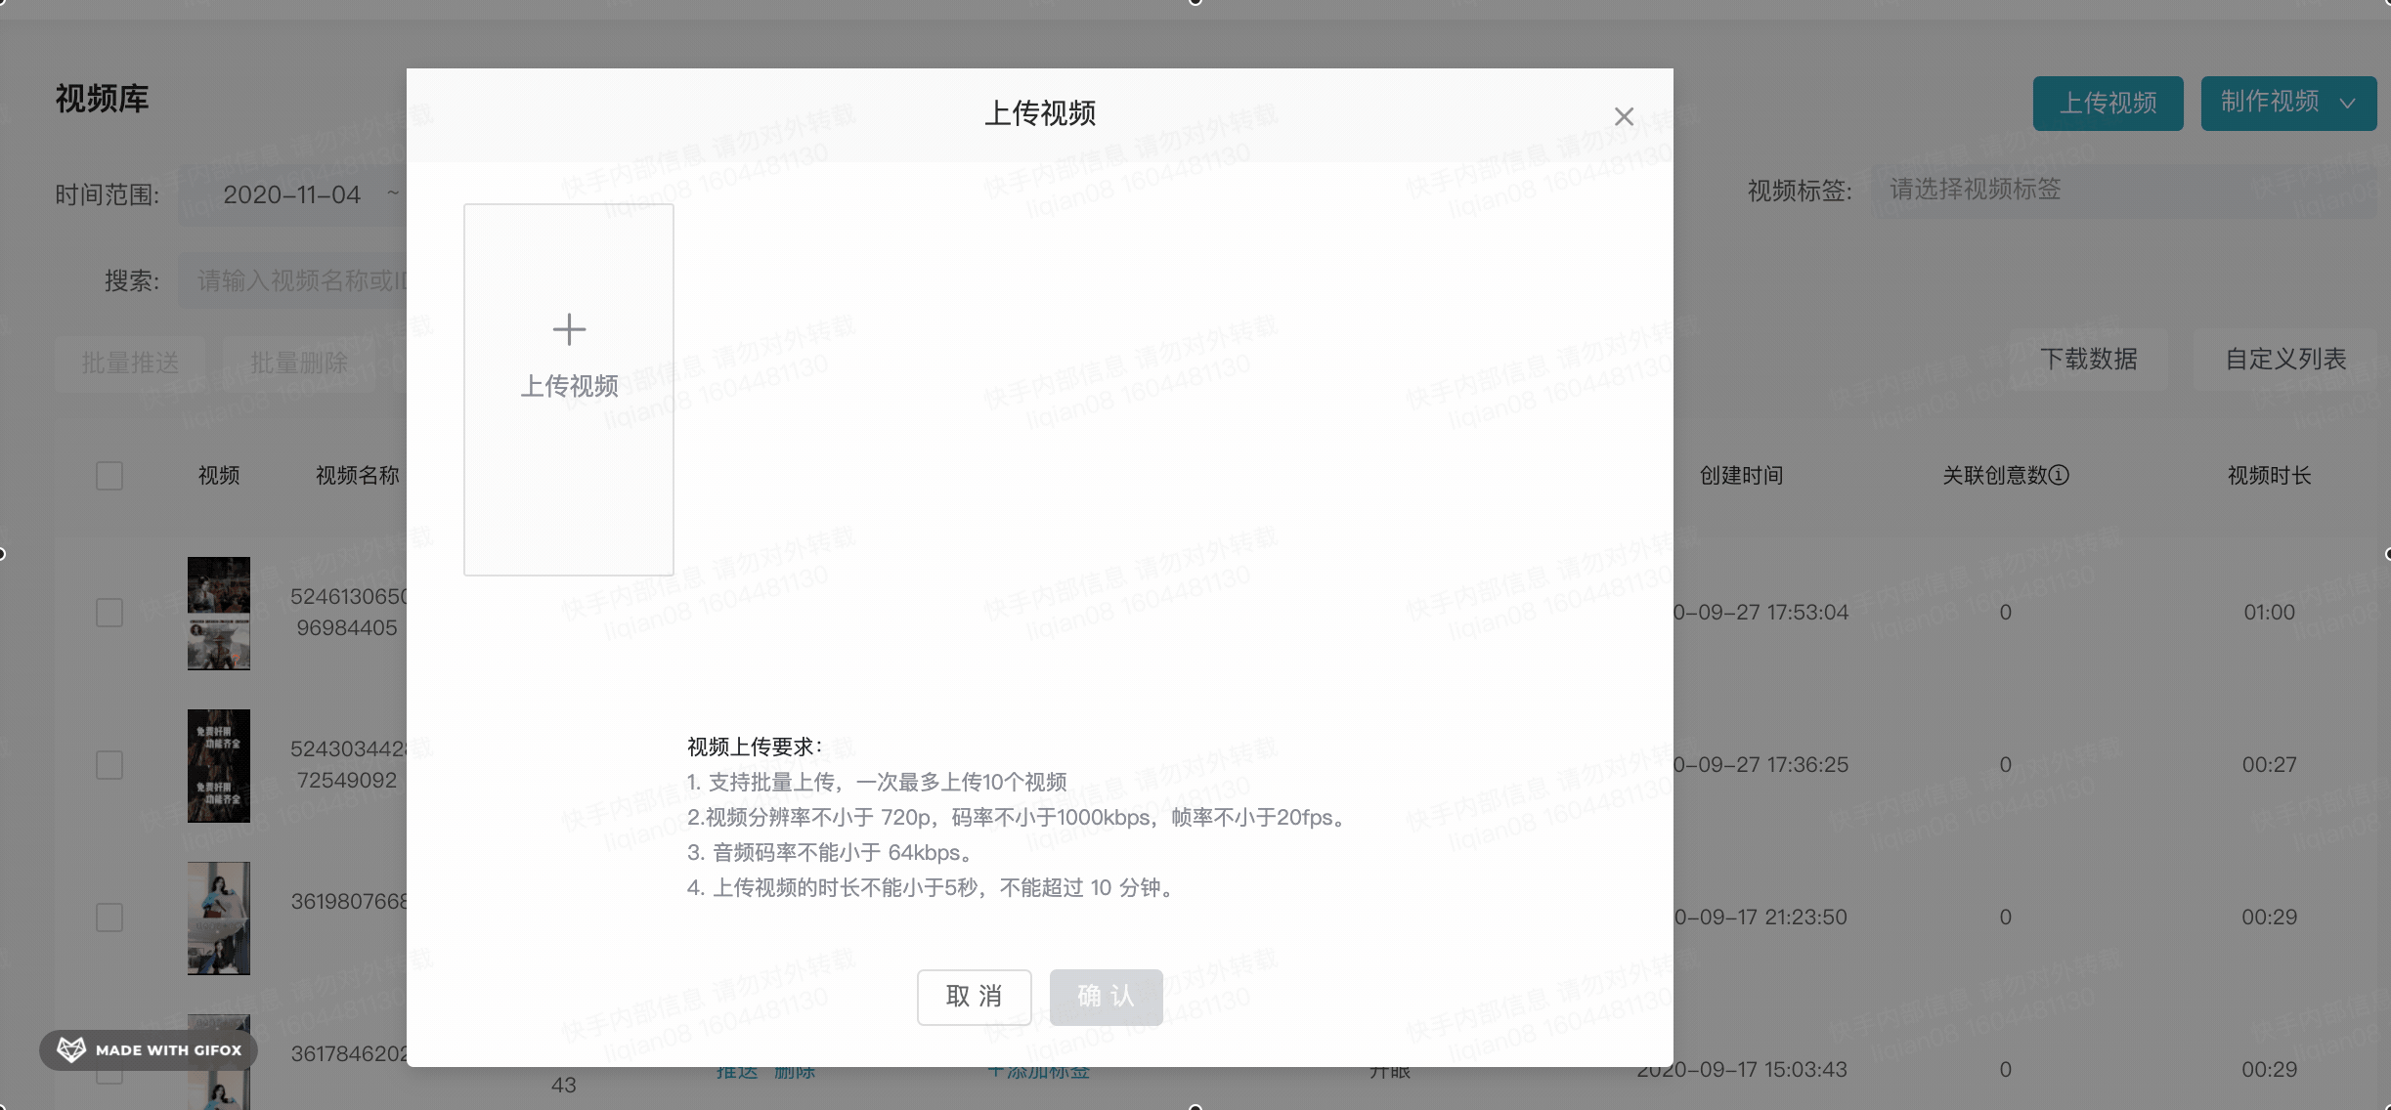This screenshot has height=1110, width=2391.
Task: Close the 上传视频 dialog with X icon
Action: pos(1624,116)
